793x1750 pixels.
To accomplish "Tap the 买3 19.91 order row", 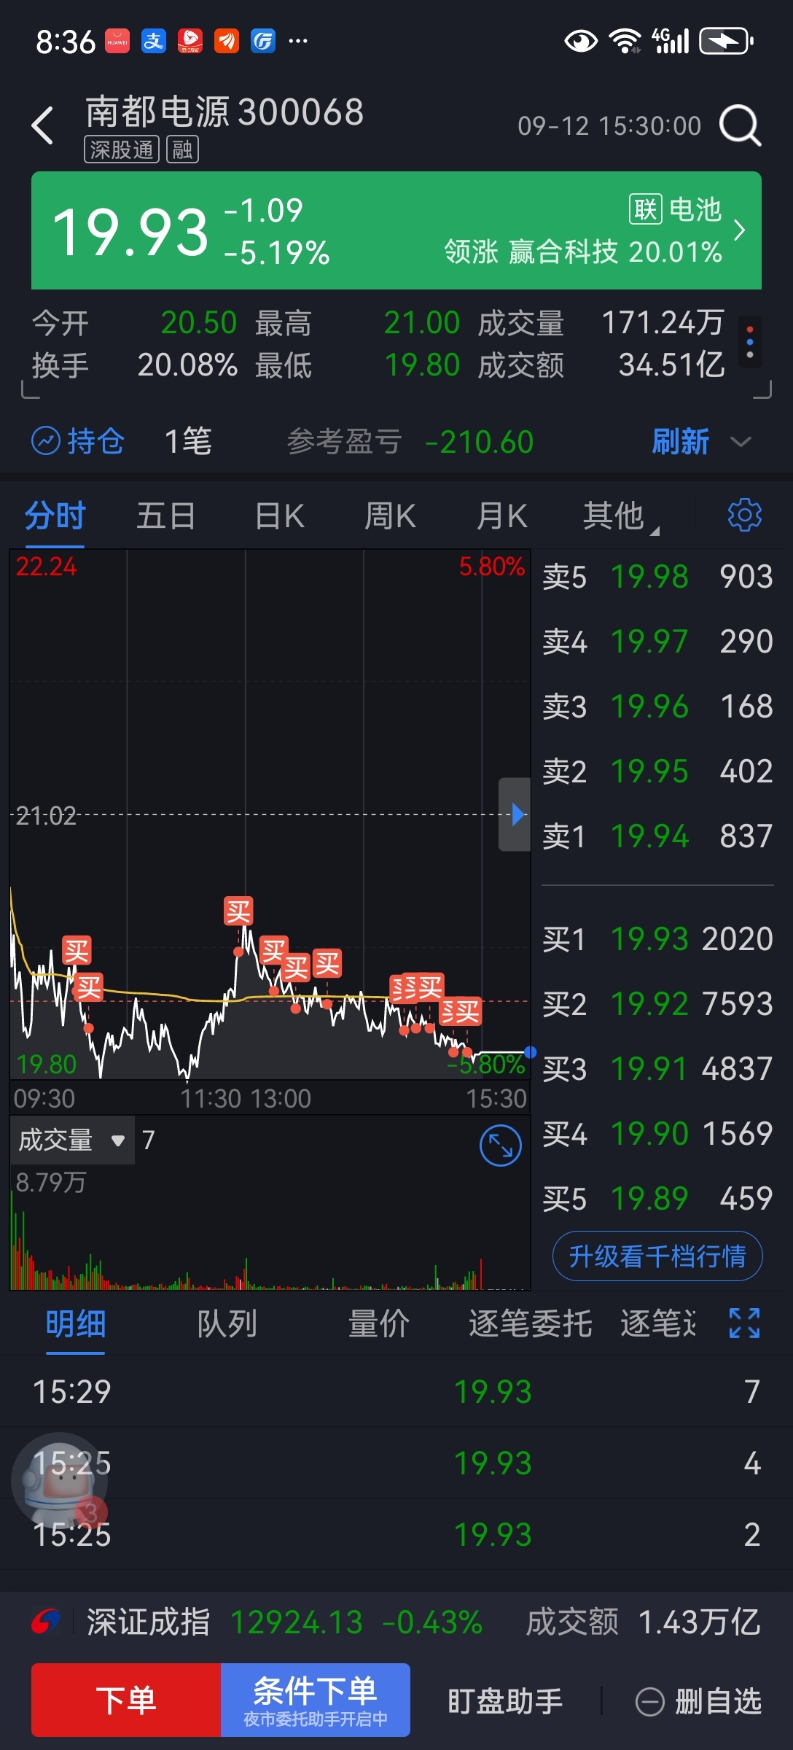I will [x=657, y=1069].
